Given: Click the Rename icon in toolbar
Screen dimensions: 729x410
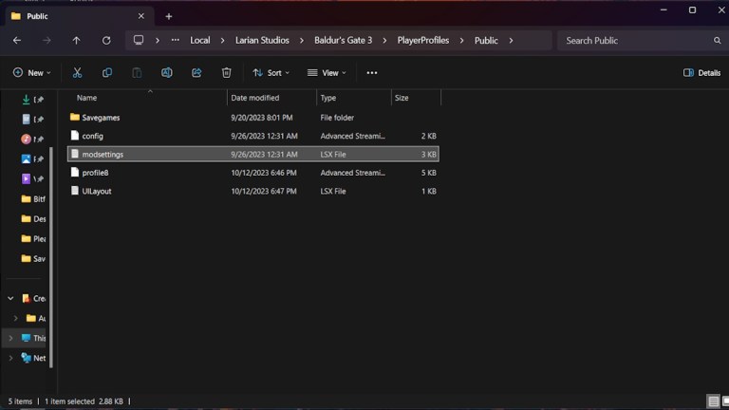Looking at the screenshot, I should 167,73.
